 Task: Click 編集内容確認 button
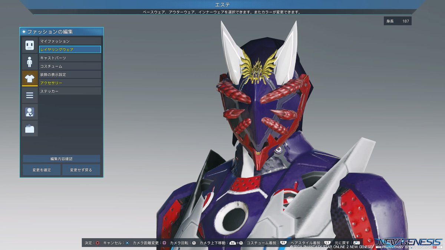click(62, 159)
